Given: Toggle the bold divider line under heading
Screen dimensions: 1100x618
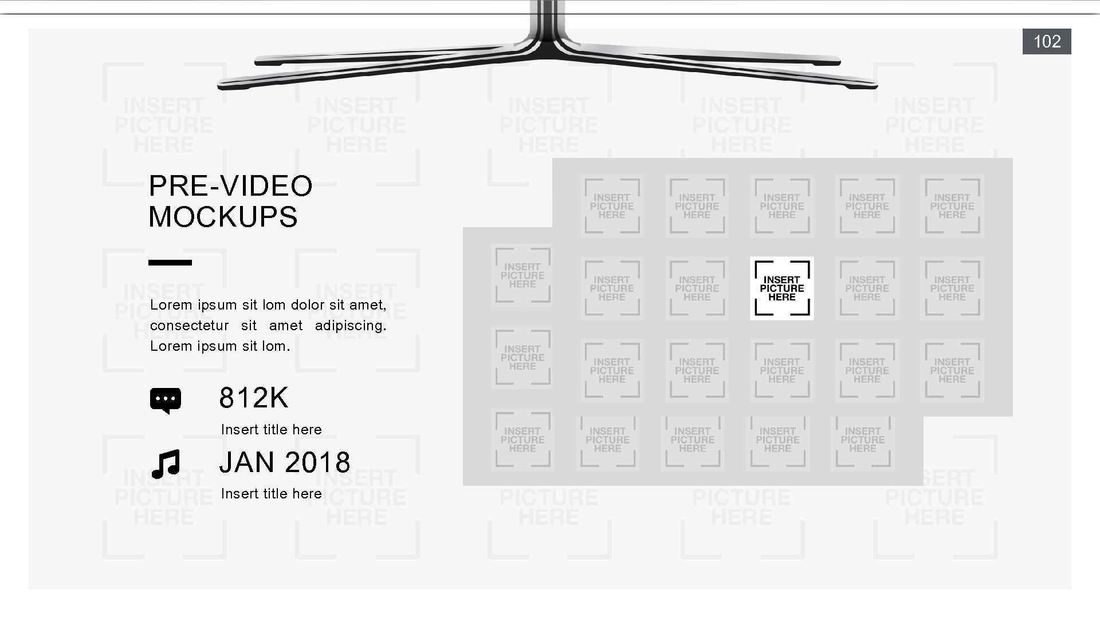Looking at the screenshot, I should 170,263.
